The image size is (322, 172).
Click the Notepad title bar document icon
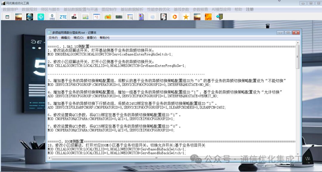pos(49,32)
